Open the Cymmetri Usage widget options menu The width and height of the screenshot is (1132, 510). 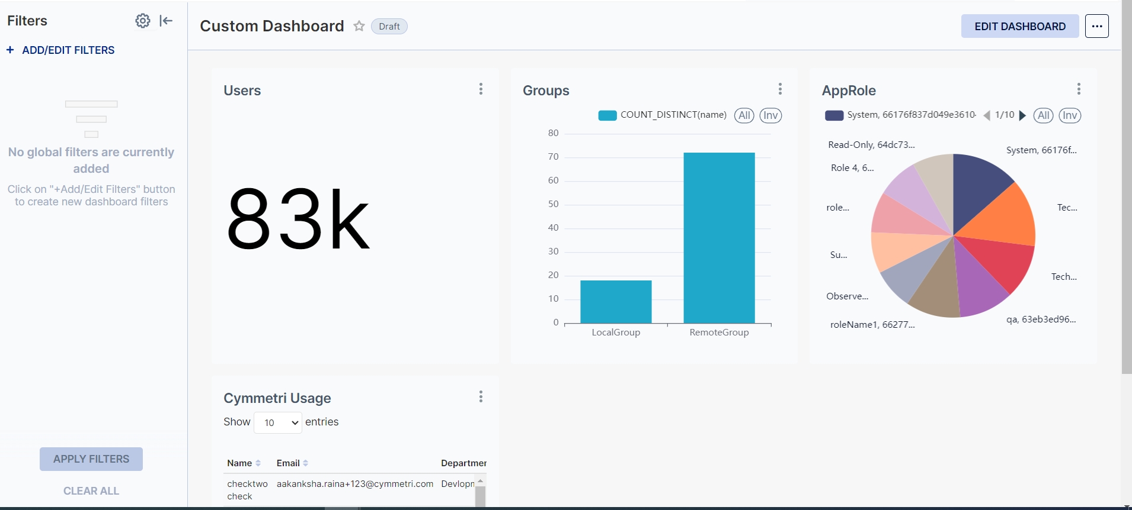pyautogui.click(x=481, y=396)
